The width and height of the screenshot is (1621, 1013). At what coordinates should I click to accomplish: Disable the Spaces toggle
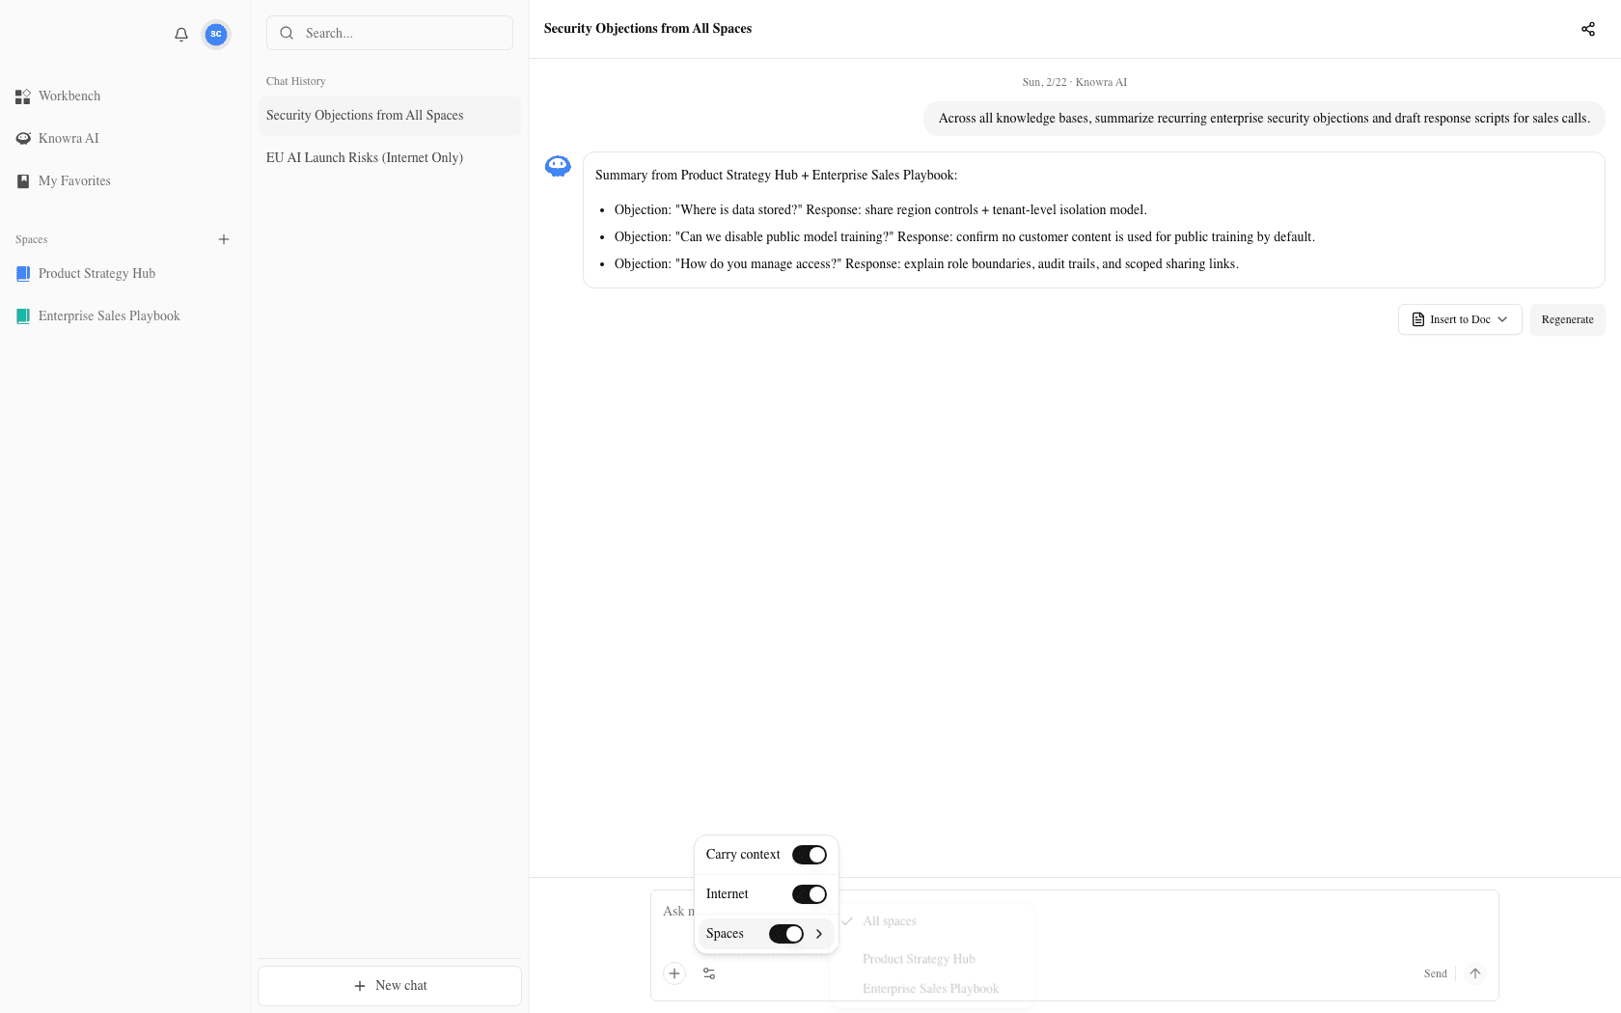pyautogui.click(x=785, y=933)
